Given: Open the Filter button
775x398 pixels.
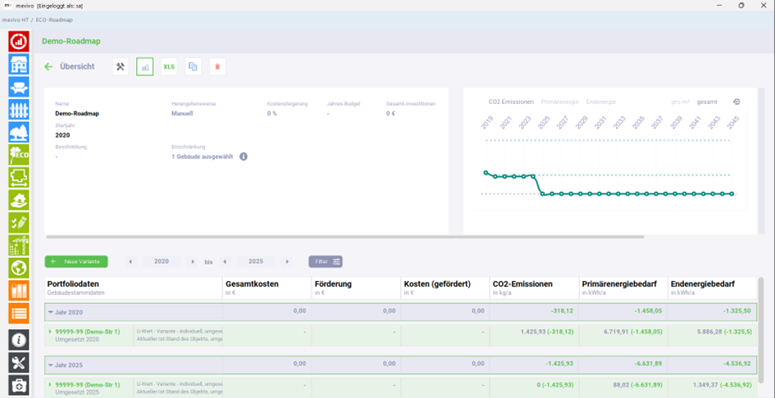Looking at the screenshot, I should pos(326,261).
